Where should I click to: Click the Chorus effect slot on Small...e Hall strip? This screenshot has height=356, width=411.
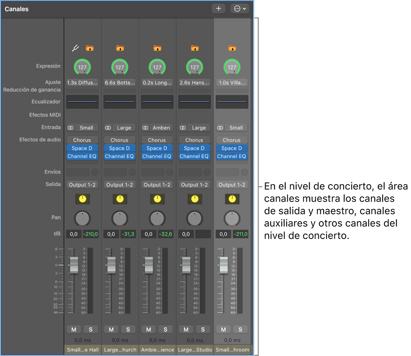[x=82, y=140]
